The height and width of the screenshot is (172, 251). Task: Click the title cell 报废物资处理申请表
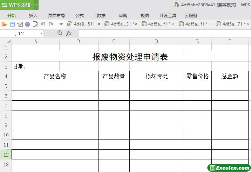(x=130, y=57)
